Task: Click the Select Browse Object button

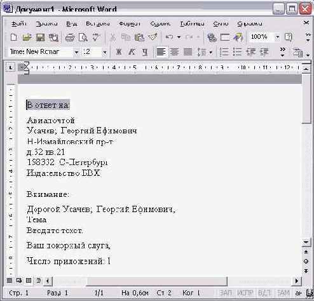Action: coord(306,261)
